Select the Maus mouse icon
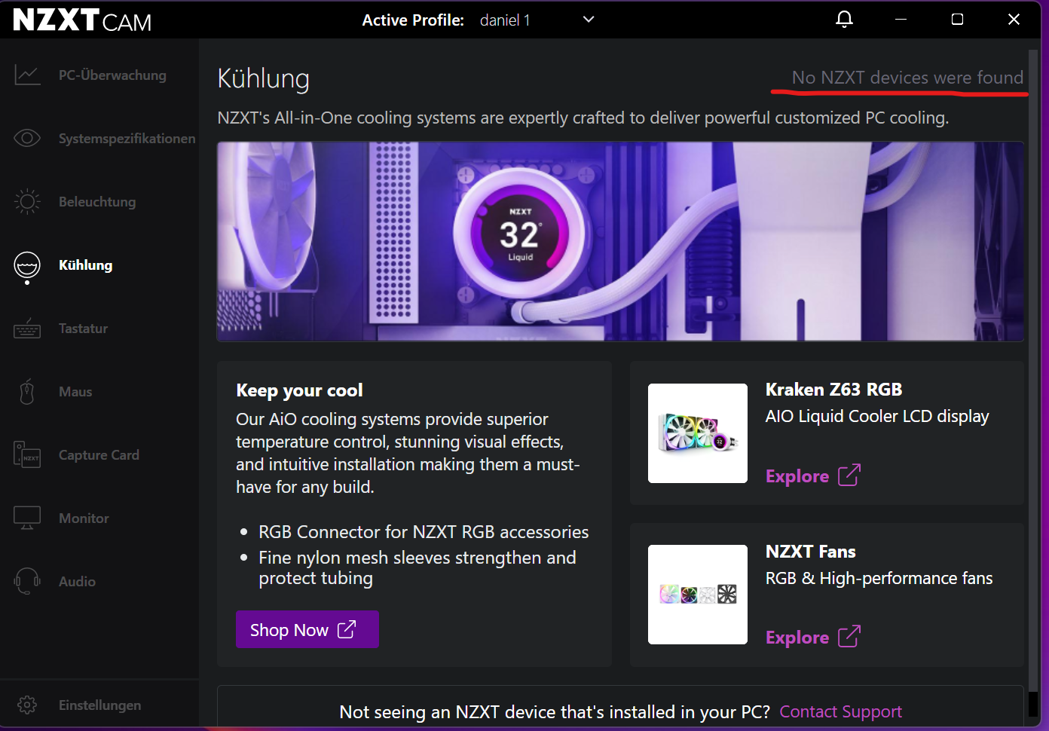Screen dimensions: 1049x731 coord(27,392)
